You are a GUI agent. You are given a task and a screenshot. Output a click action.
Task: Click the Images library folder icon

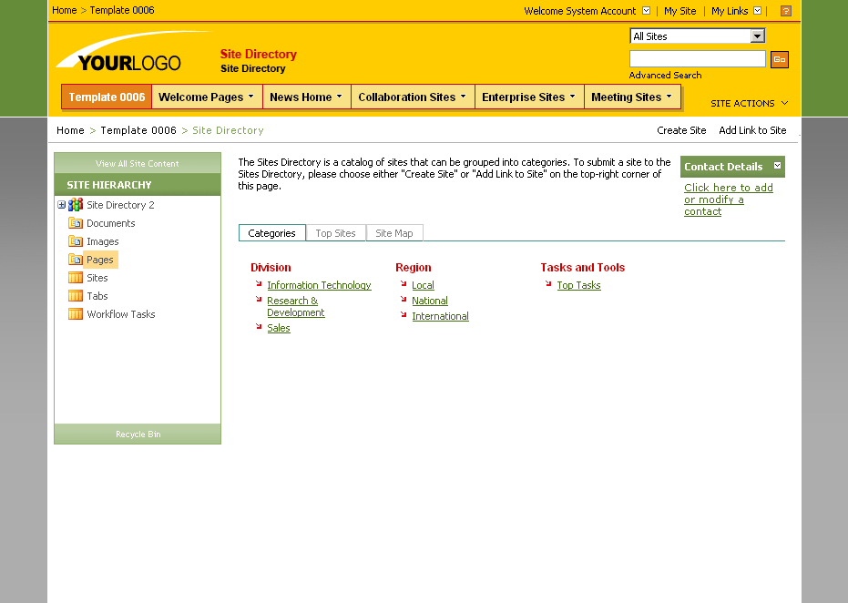(x=76, y=241)
